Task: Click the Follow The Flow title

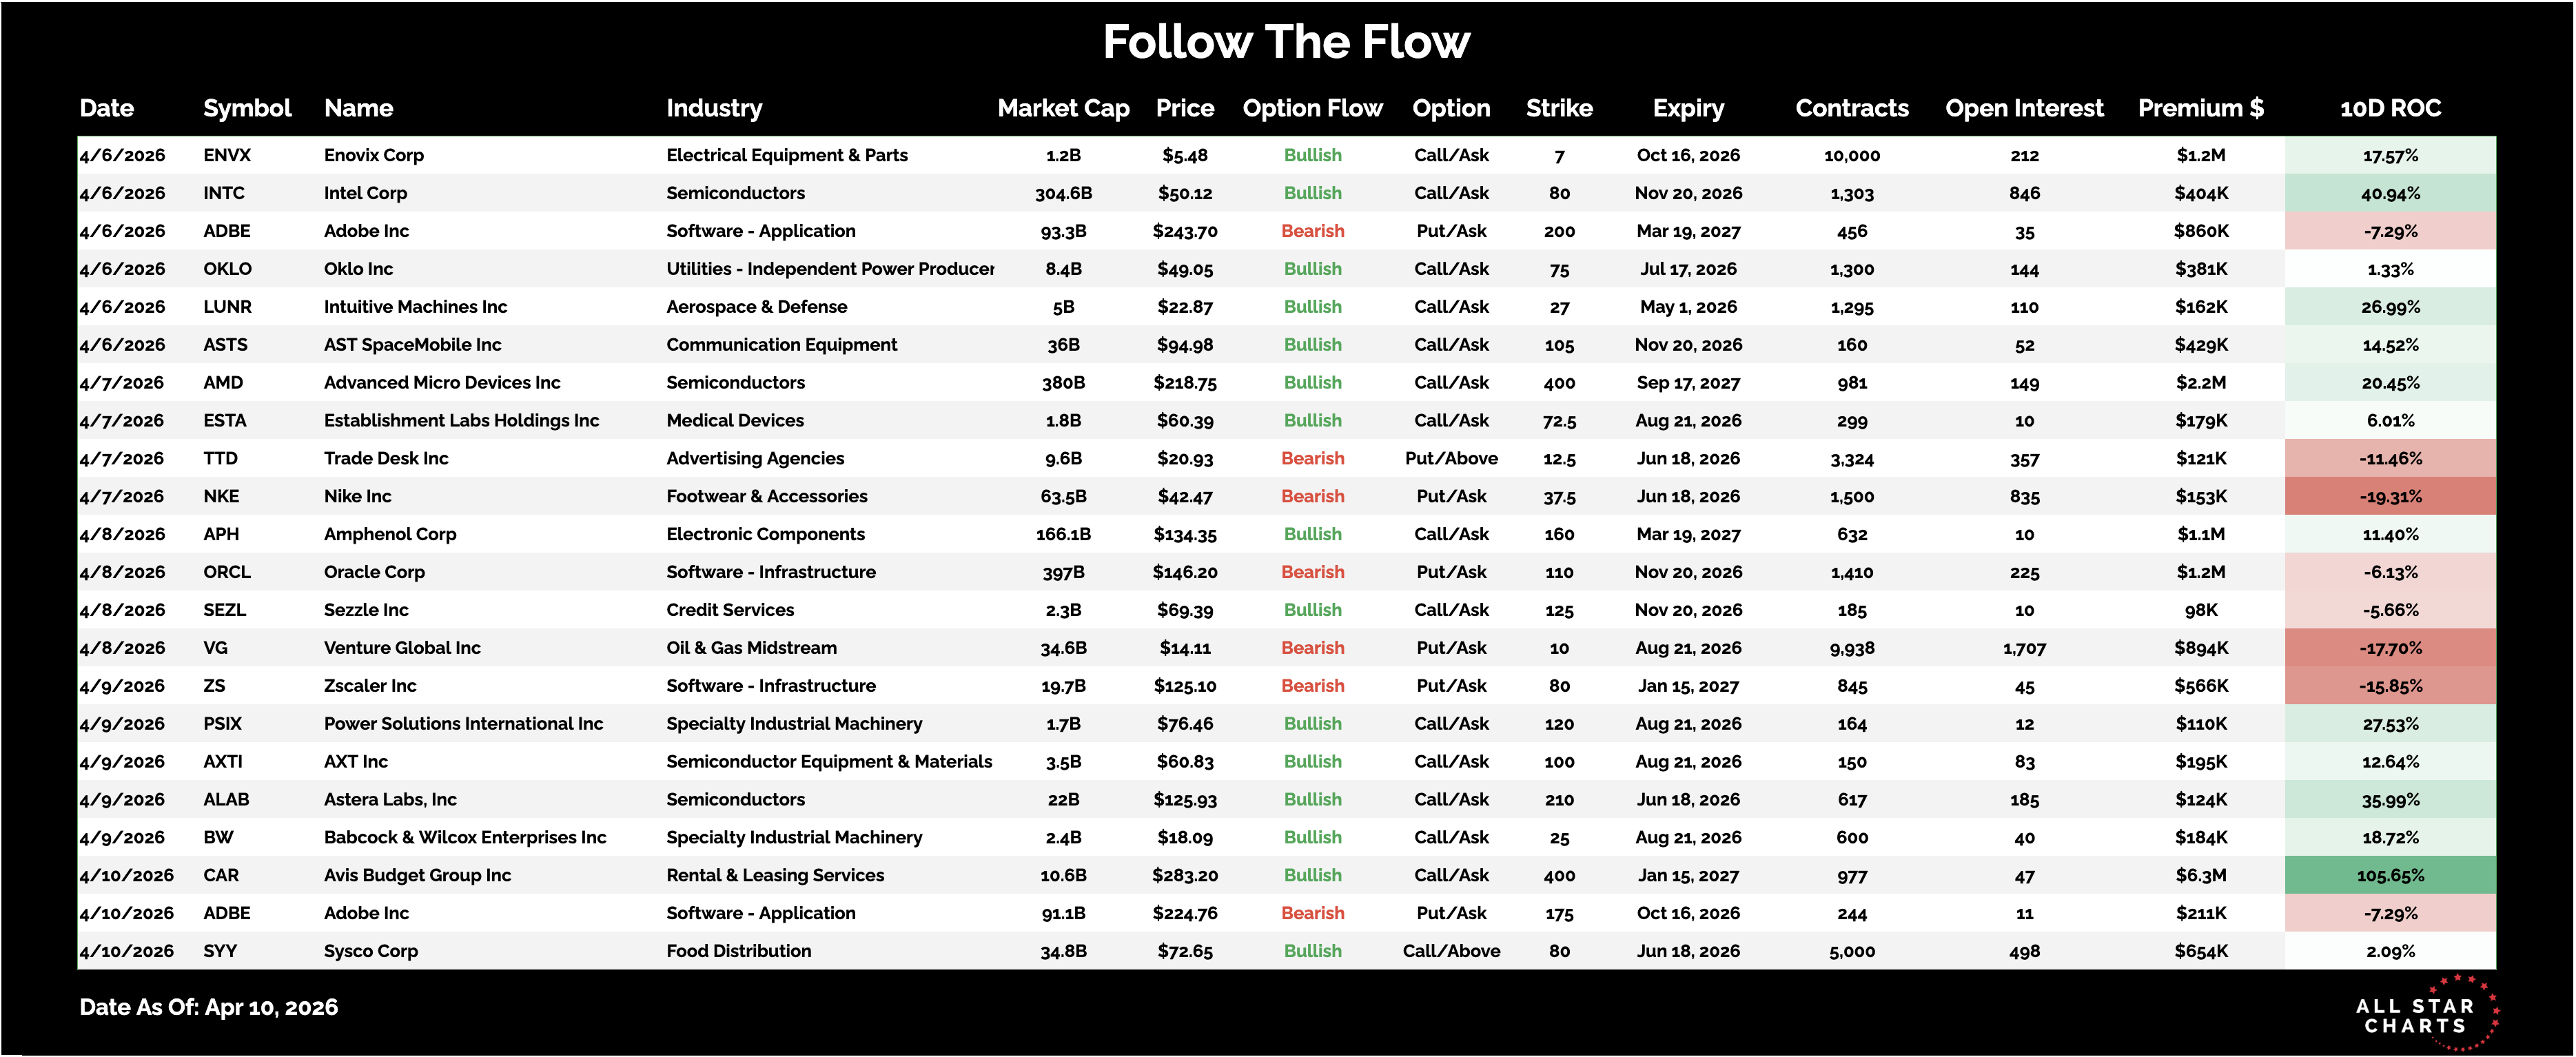Action: point(1286,42)
